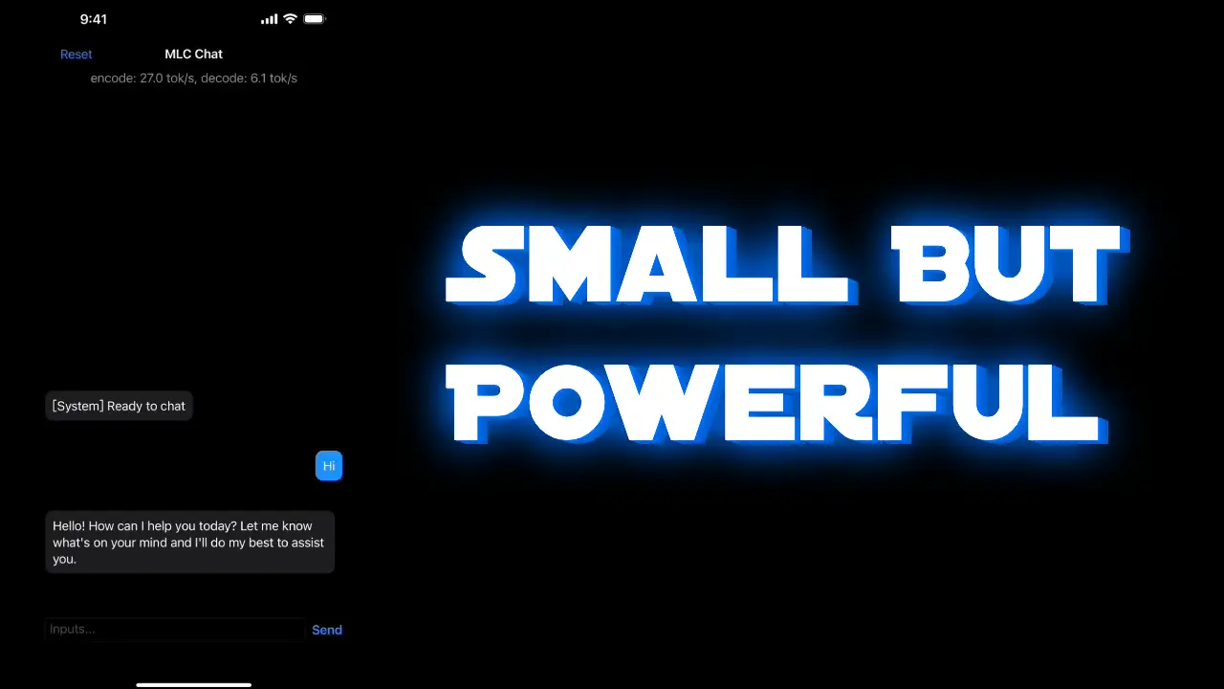Click the Wi-Fi status icon
This screenshot has width=1224, height=689.
click(x=290, y=19)
